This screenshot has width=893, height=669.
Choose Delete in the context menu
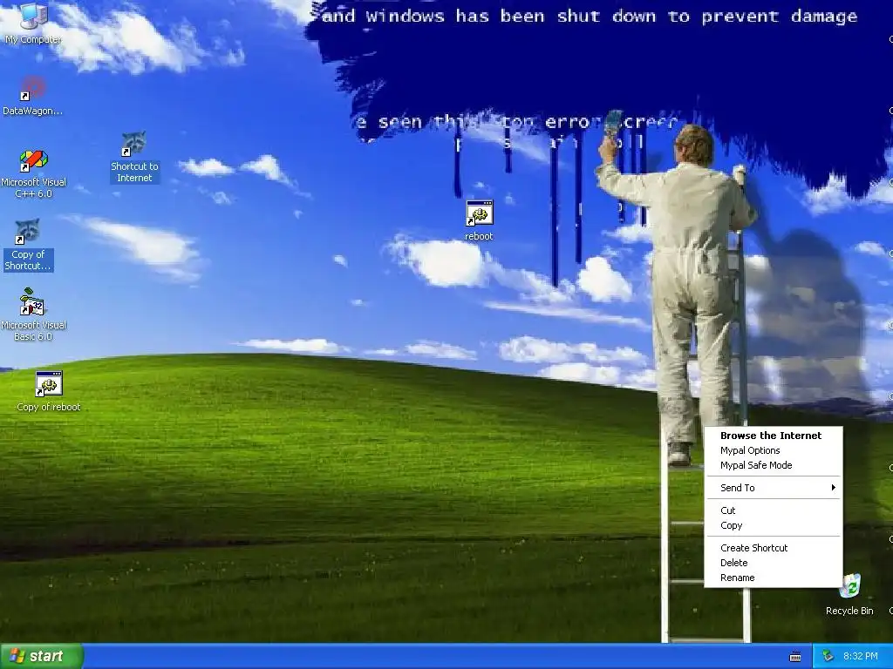pos(774,563)
